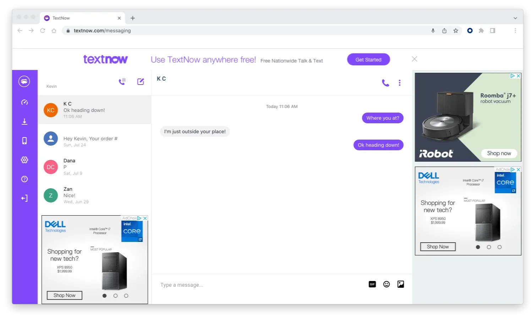Click the download icon in the sidebar
Viewport: 531px width, 319px height.
click(x=24, y=121)
